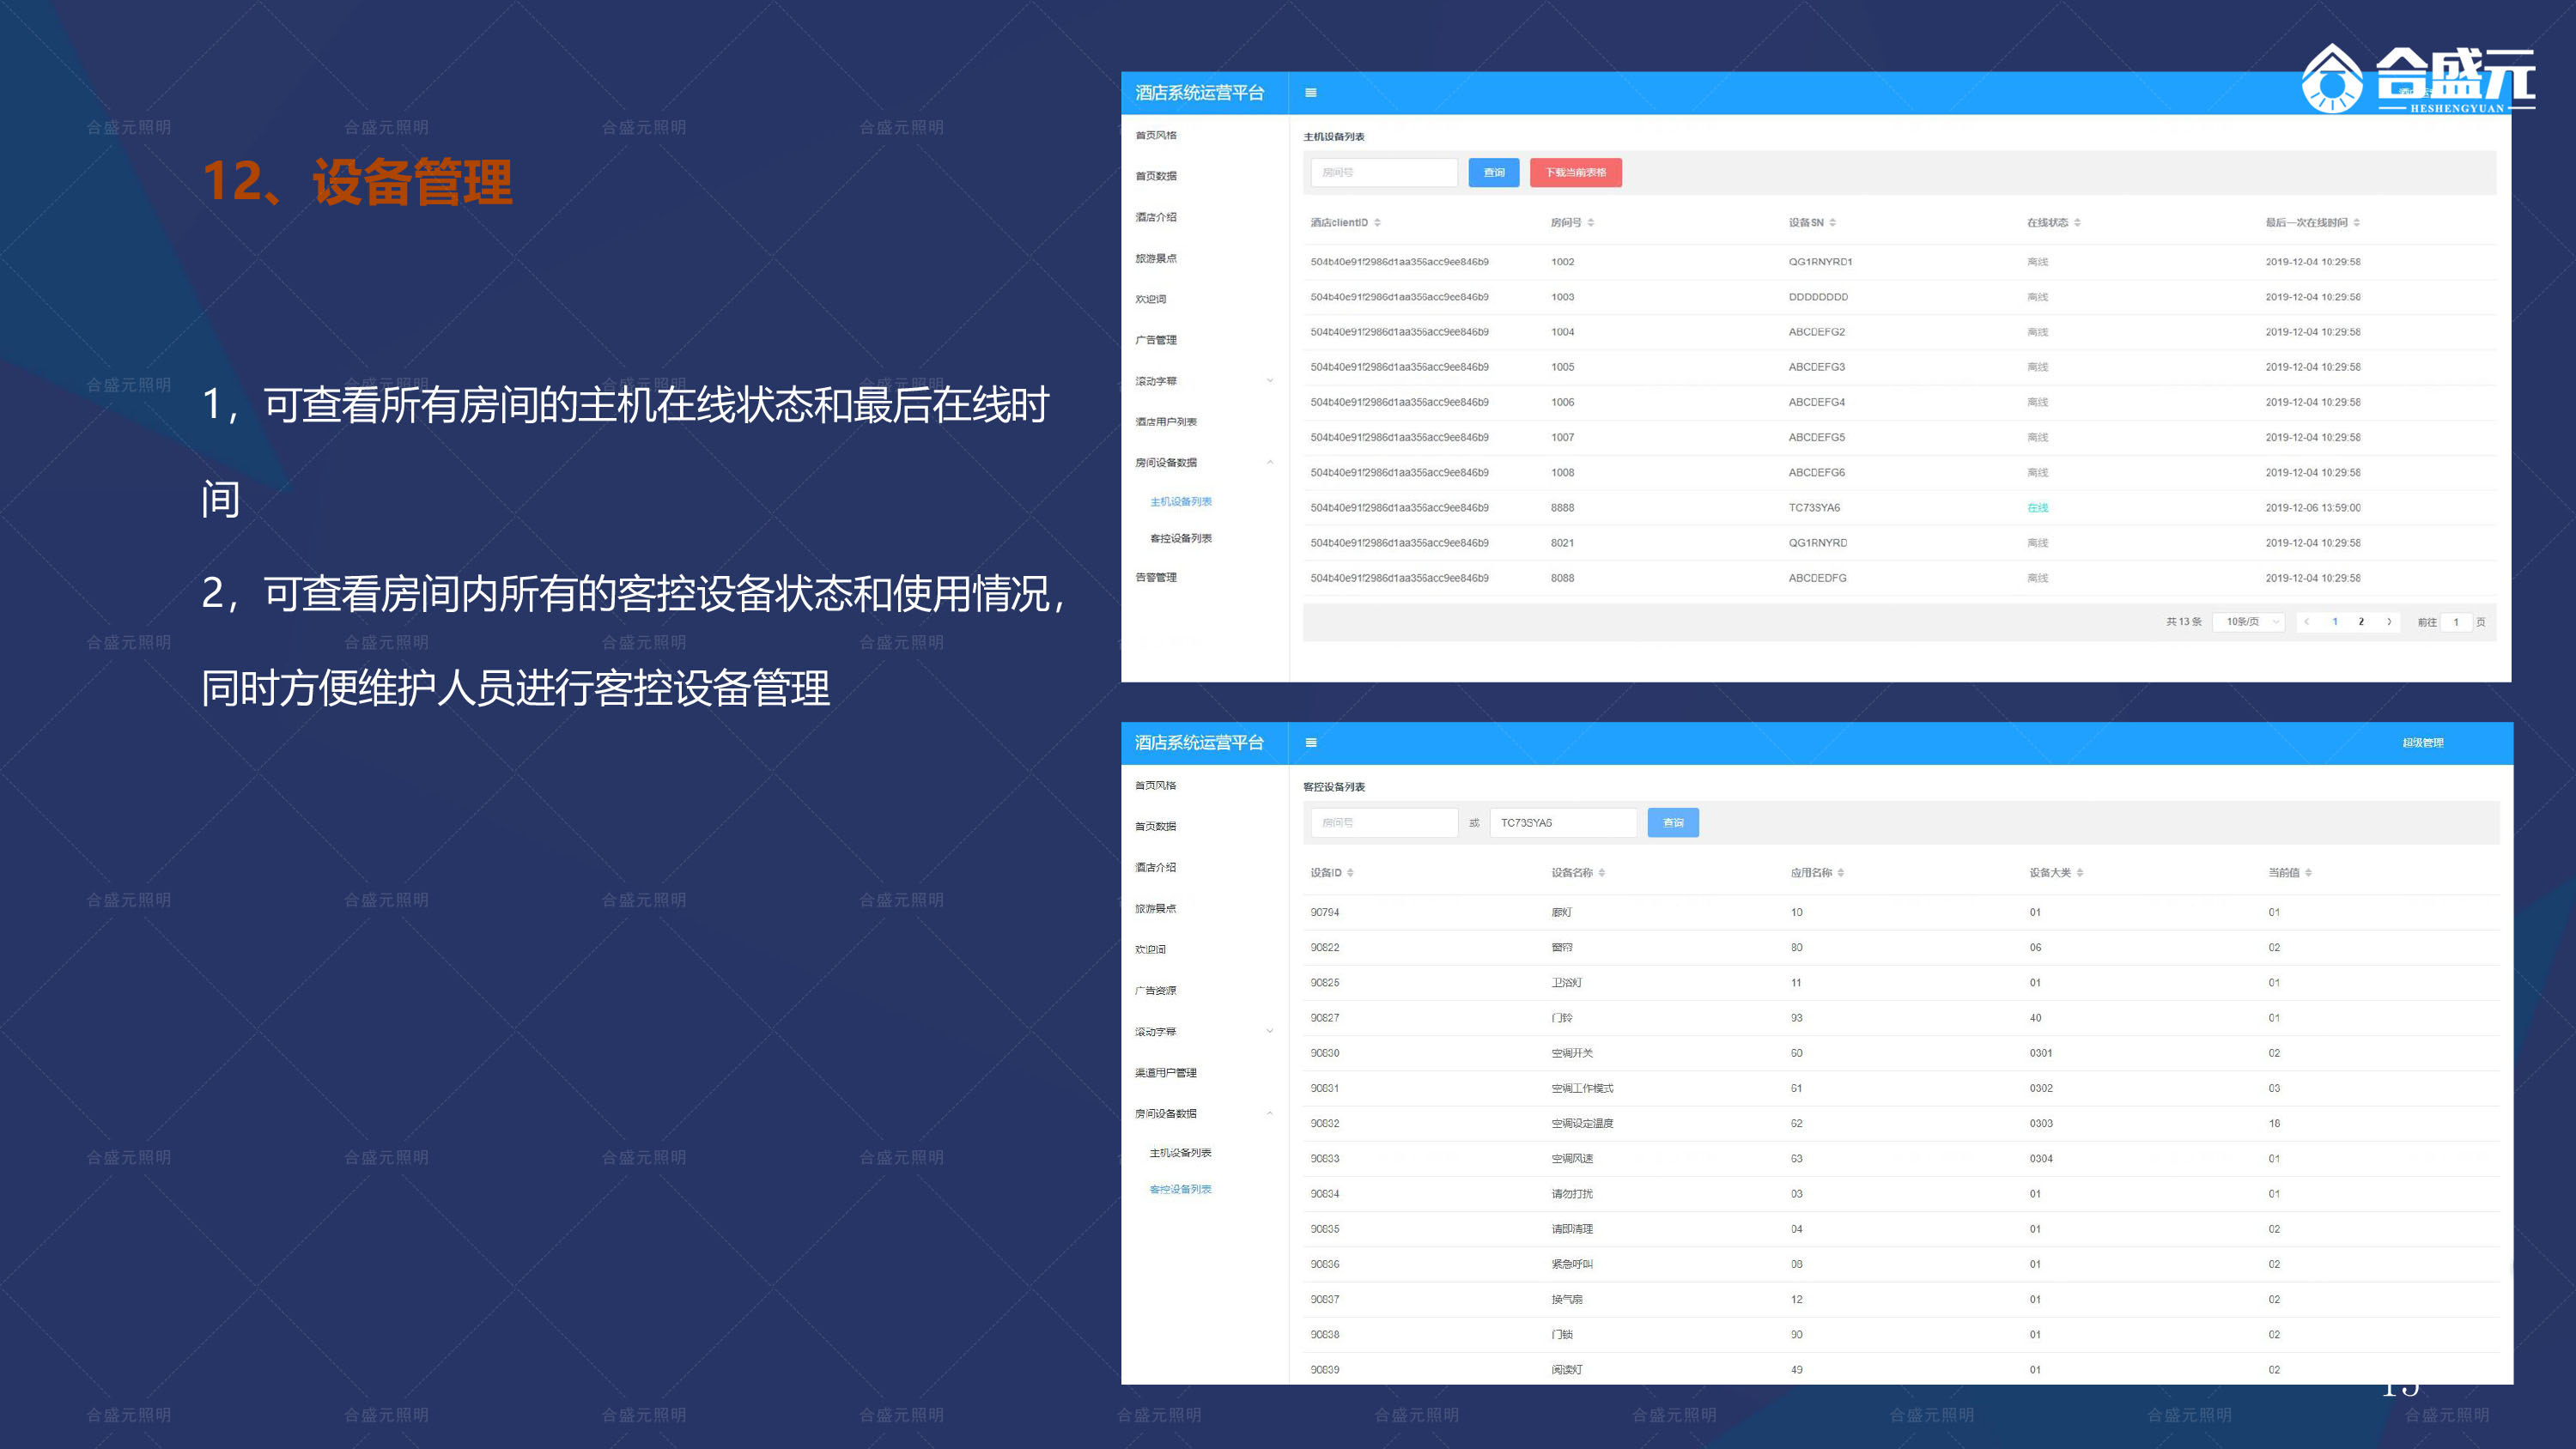This screenshot has width=2576, height=1449.
Task: Click 请勿打扰 device name cell
Action: click(1572, 1194)
